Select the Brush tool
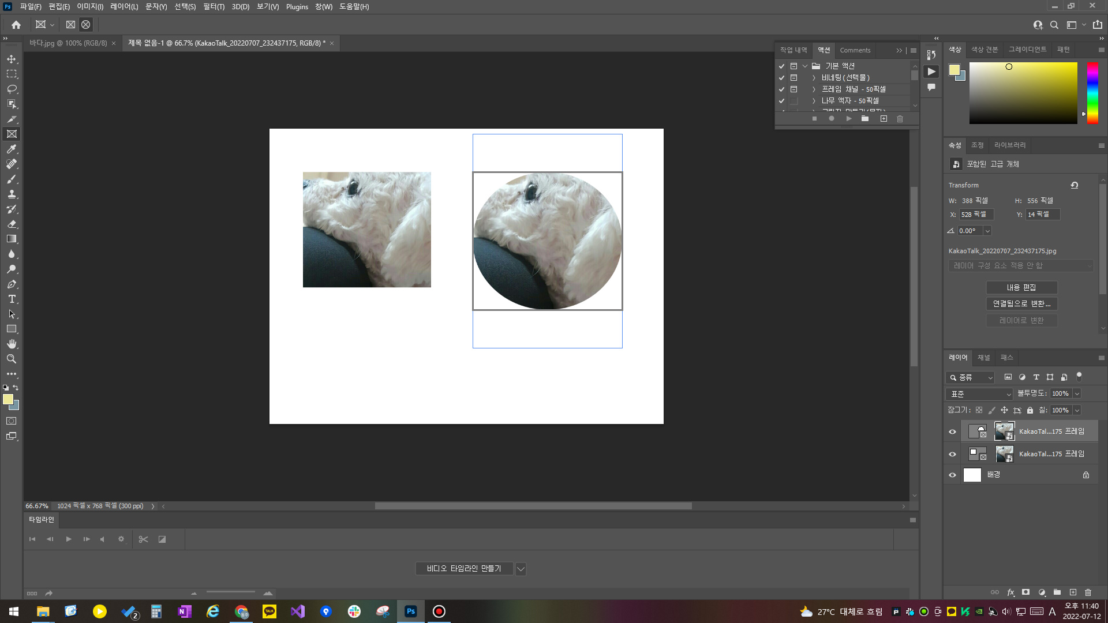Screen dimensions: 1108x623 [x=12, y=179]
